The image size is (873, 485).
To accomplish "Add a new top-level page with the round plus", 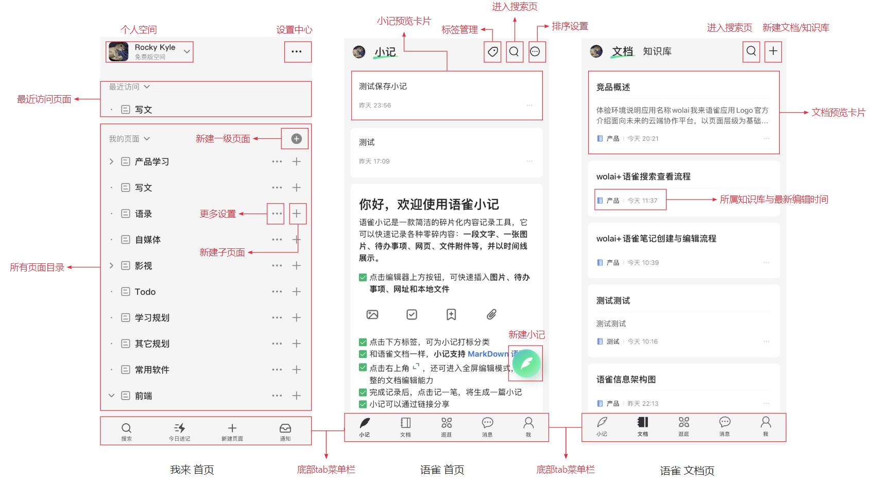I will click(296, 138).
